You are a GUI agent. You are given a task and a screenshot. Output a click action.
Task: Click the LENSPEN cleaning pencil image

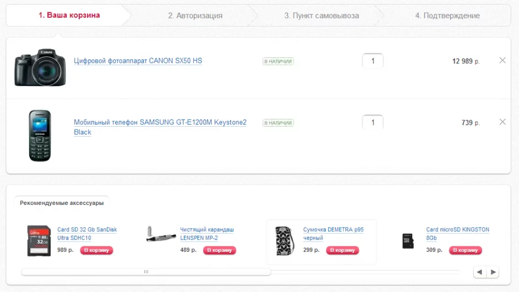coord(161,234)
